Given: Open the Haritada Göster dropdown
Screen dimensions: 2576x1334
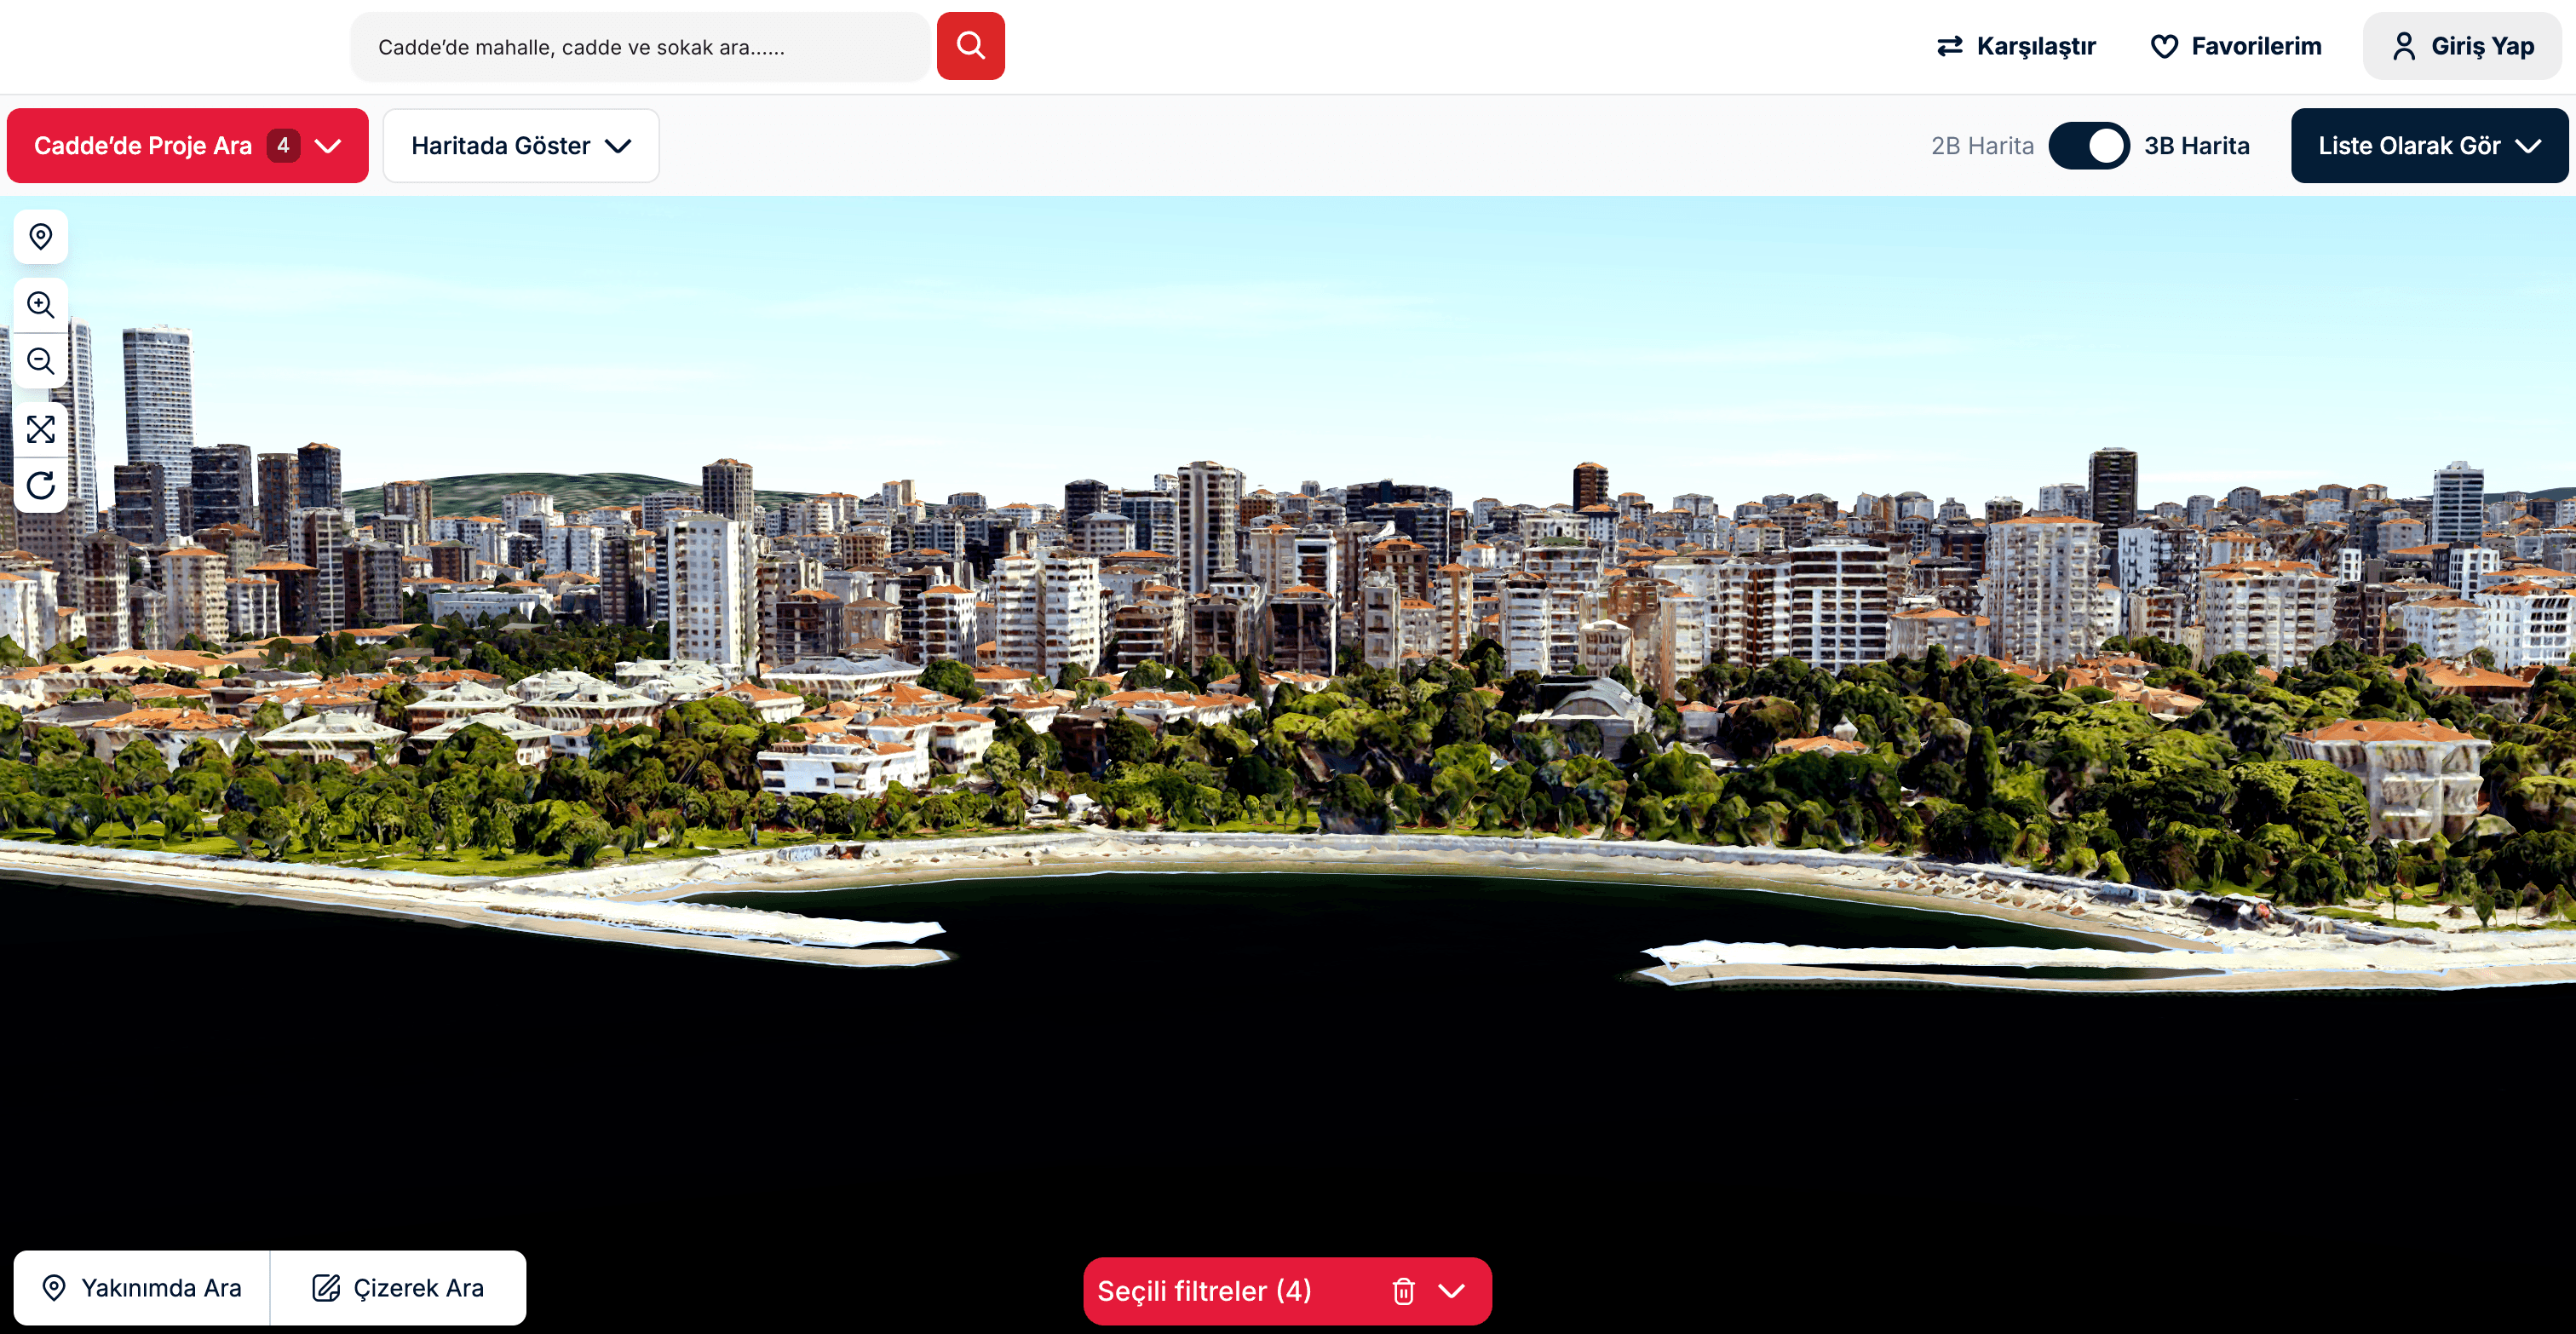Looking at the screenshot, I should pyautogui.click(x=520, y=145).
